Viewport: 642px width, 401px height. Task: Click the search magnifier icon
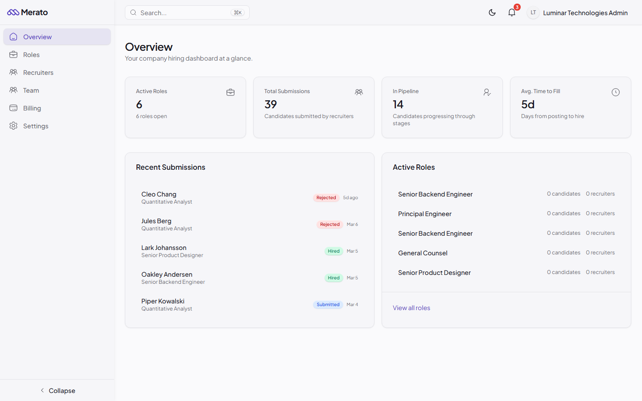click(133, 12)
